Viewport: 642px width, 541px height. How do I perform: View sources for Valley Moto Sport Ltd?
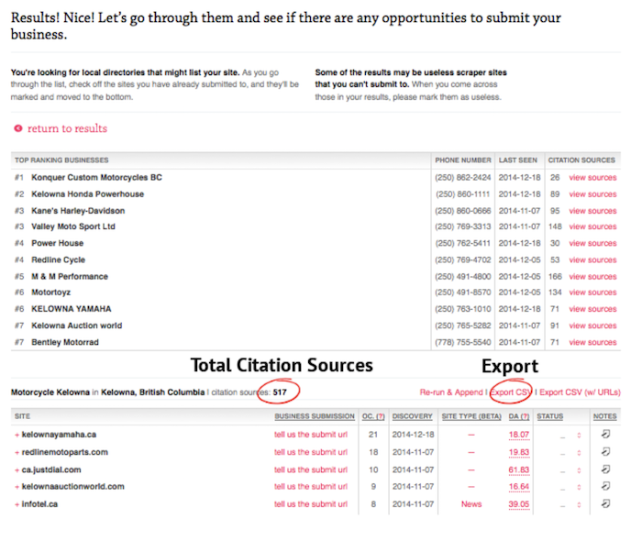[x=592, y=226]
